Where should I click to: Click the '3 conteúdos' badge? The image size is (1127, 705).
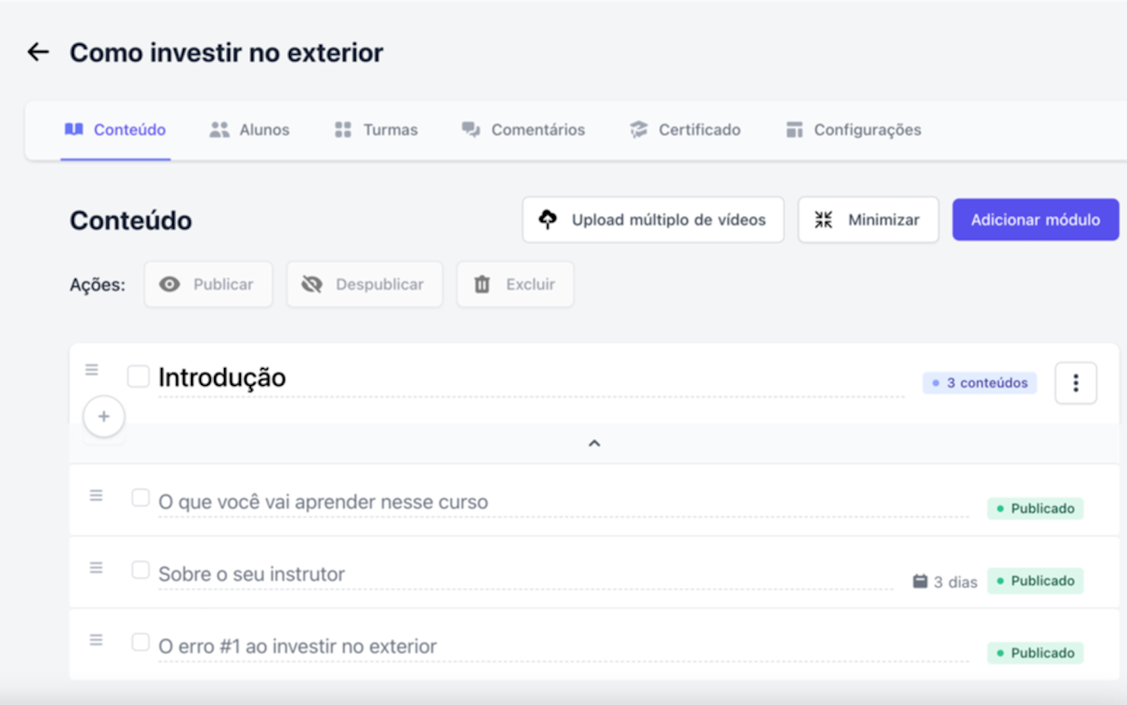point(980,383)
